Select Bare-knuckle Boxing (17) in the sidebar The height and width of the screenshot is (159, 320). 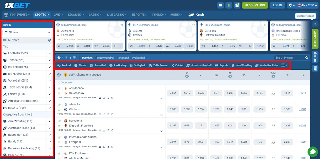point(24,148)
